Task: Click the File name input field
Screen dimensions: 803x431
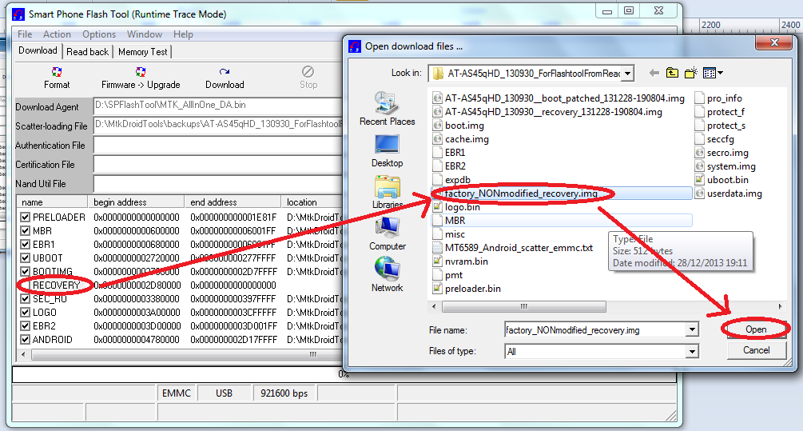Action: [595, 330]
